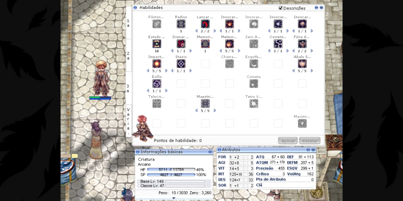Click the greyed-out Pântan... skill icon
The width and height of the screenshot is (403, 201).
157,24
